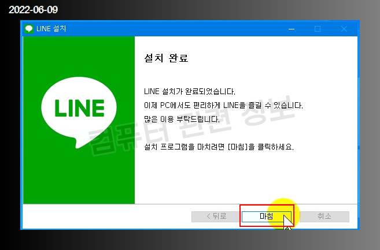
Task: Click the LINE icon in the title bar
Action: (x=29, y=29)
